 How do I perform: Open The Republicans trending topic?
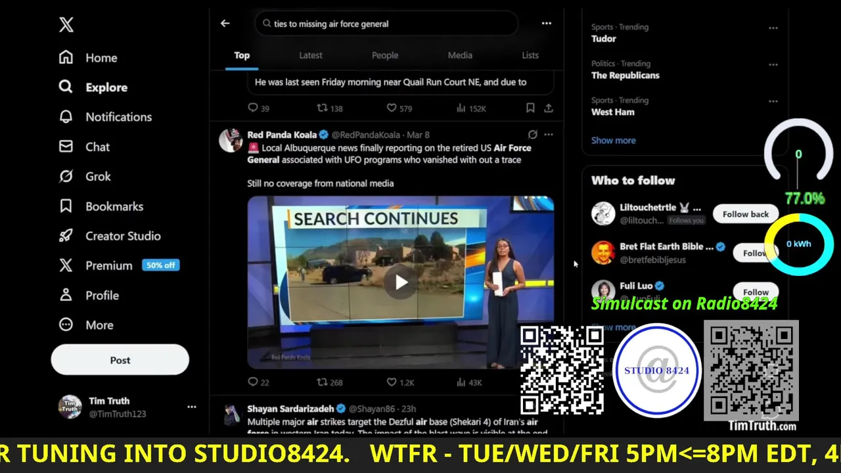pyautogui.click(x=625, y=76)
